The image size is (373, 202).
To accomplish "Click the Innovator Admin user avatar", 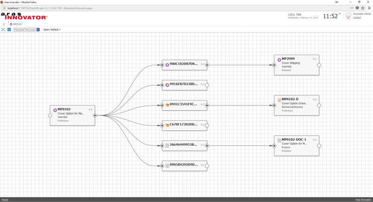I will coord(348,16).
